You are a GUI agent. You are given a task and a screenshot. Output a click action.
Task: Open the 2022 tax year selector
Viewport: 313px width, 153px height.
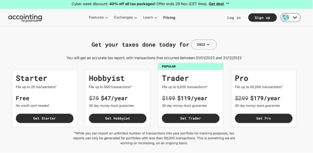204,45
